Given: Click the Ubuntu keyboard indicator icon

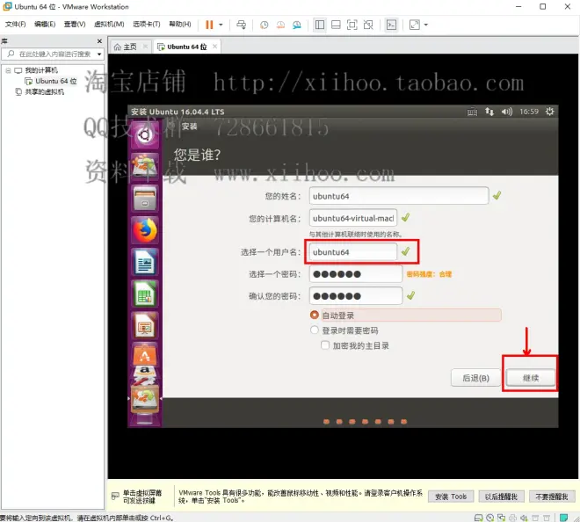Looking at the screenshot, I should (x=472, y=112).
